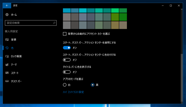Pick the dark gray swatch, second in bottom row

[75, 25]
